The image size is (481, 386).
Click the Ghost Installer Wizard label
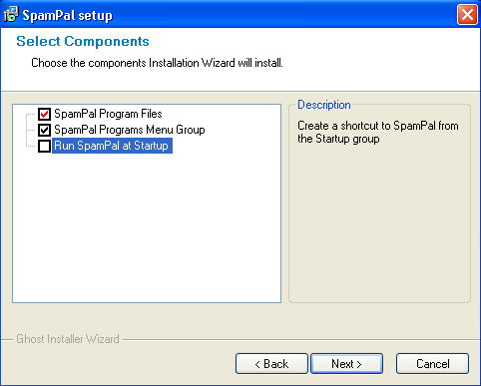(x=68, y=339)
